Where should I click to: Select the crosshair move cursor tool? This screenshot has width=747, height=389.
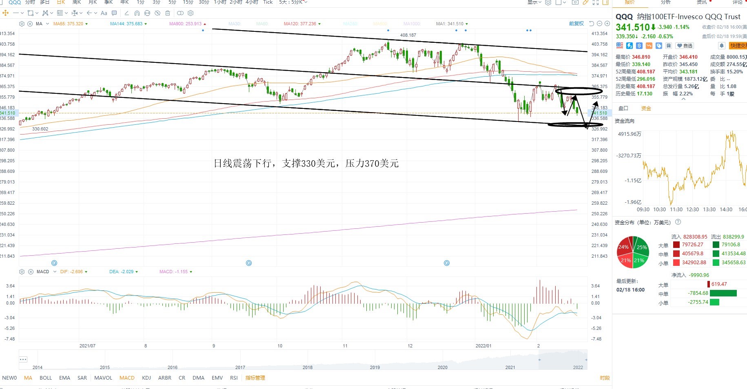(x=5, y=13)
